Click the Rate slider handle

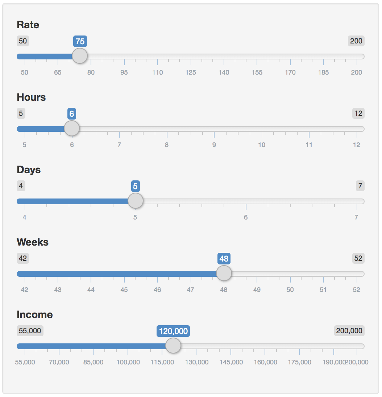(x=80, y=56)
